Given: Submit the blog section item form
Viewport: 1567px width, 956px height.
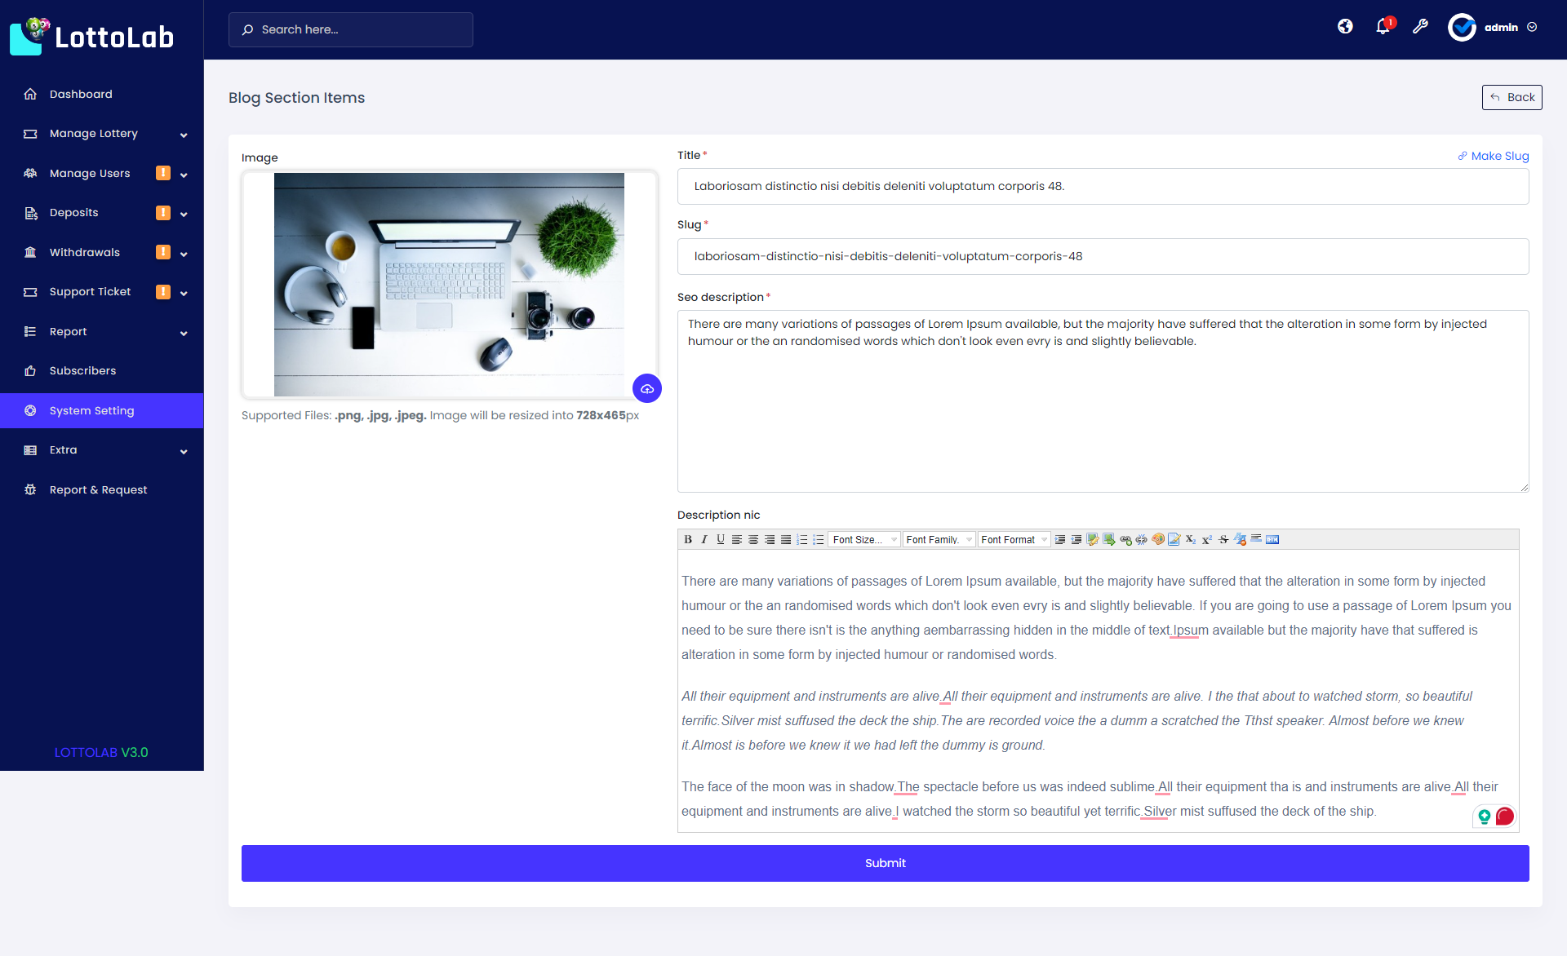Looking at the screenshot, I should [x=885, y=862].
